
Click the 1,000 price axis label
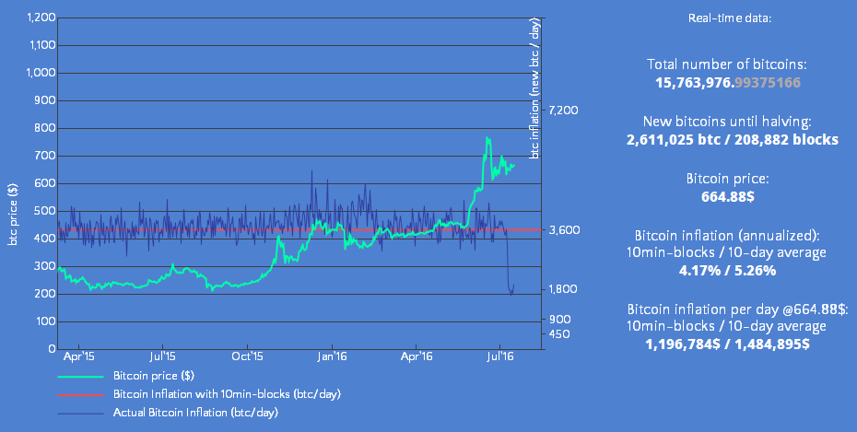41,73
